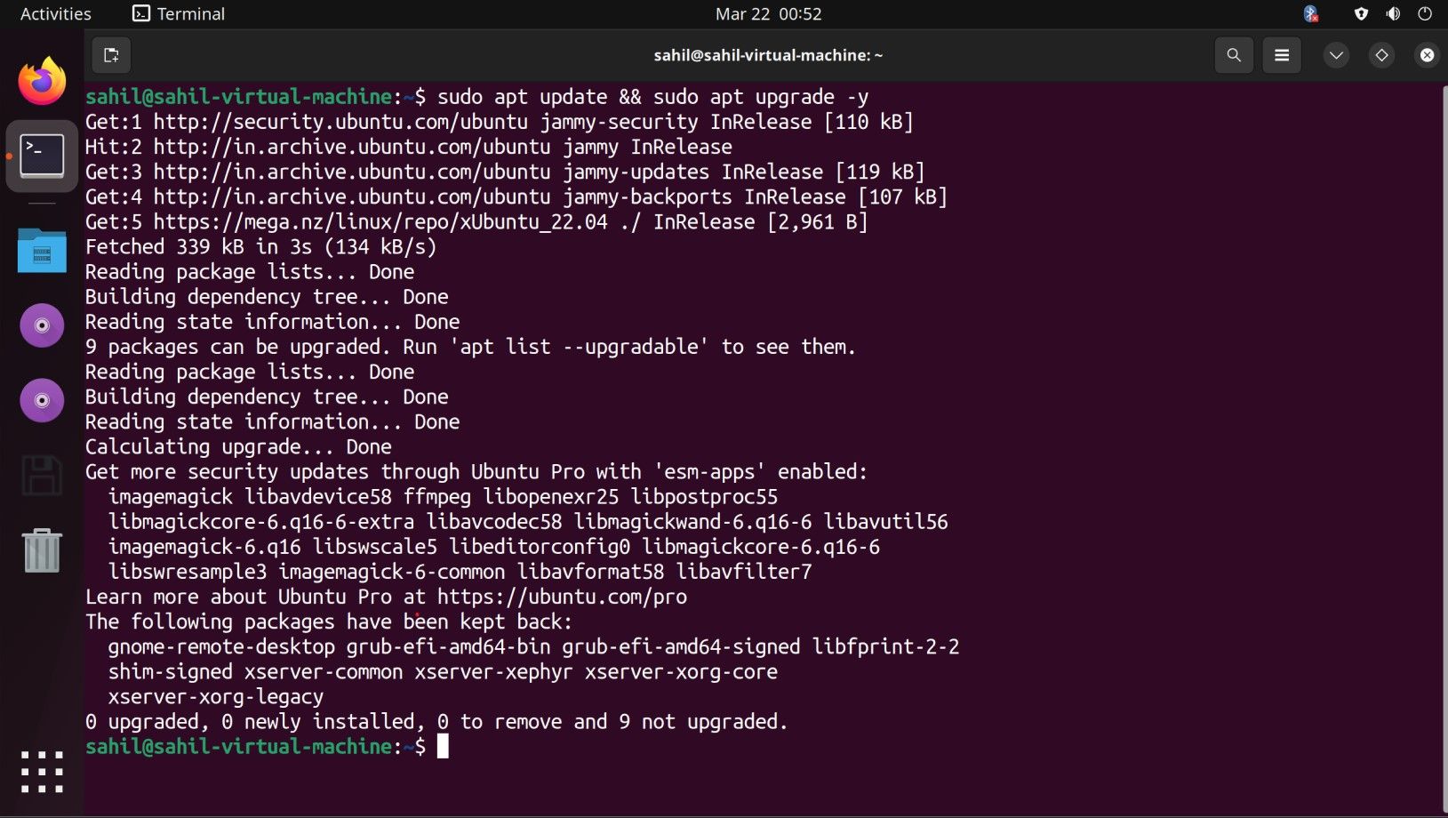Screen dimensions: 1448x818
Task: Click the diamond restore button on the titlebar
Action: click(1380, 54)
